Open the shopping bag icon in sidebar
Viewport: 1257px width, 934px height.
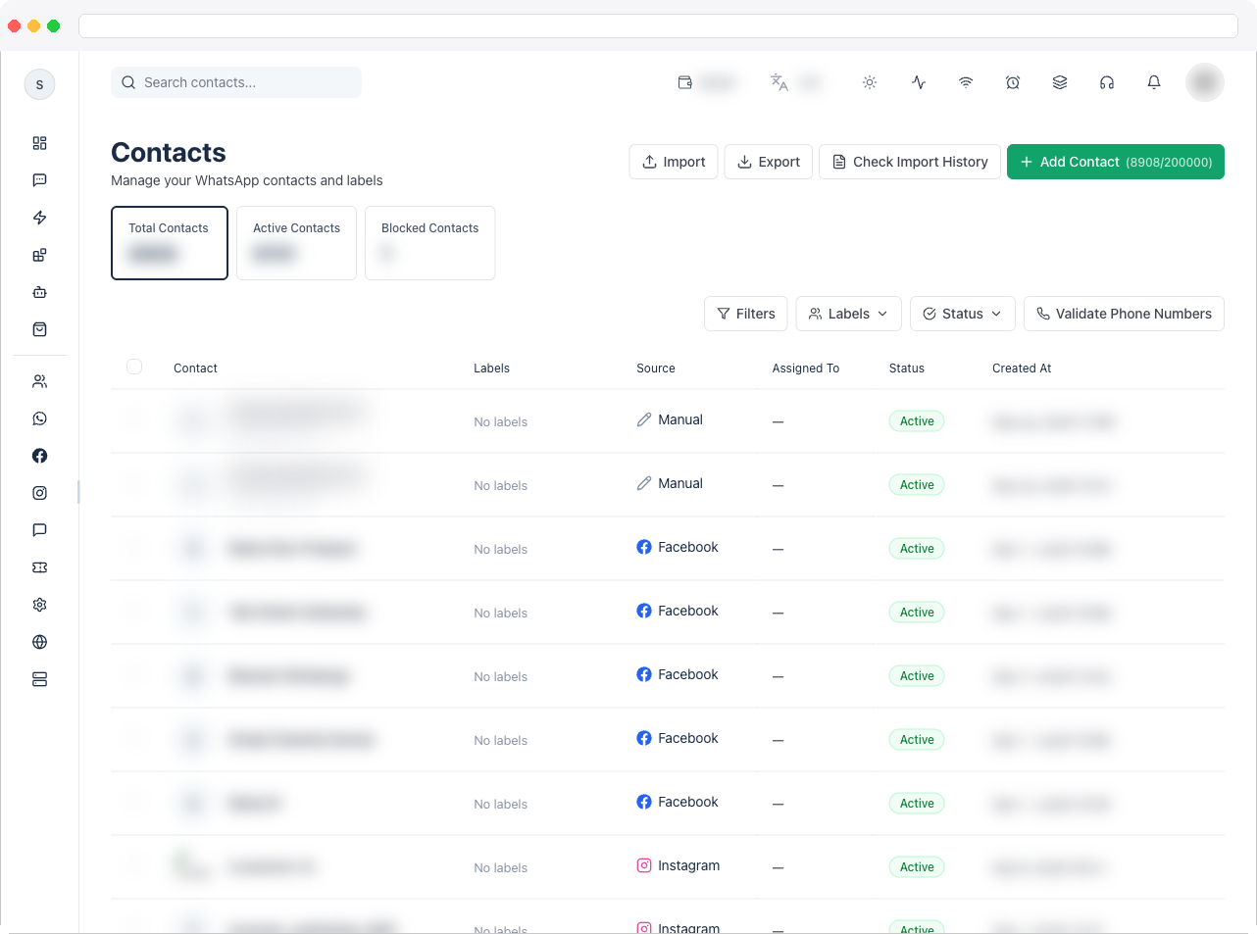coord(39,329)
